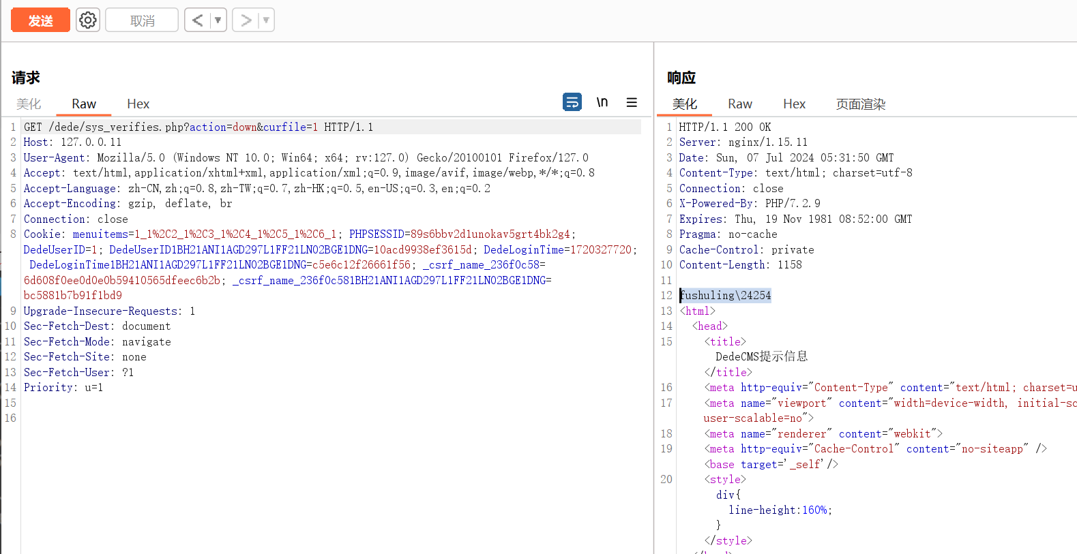Open response 页面渲染 render tab
Viewport: 1077px width, 554px height.
pyautogui.click(x=861, y=104)
